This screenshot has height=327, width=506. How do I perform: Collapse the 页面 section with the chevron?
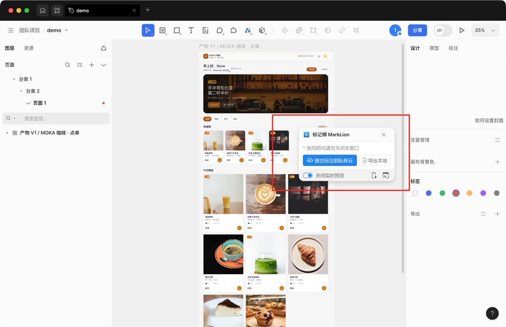tap(104, 65)
